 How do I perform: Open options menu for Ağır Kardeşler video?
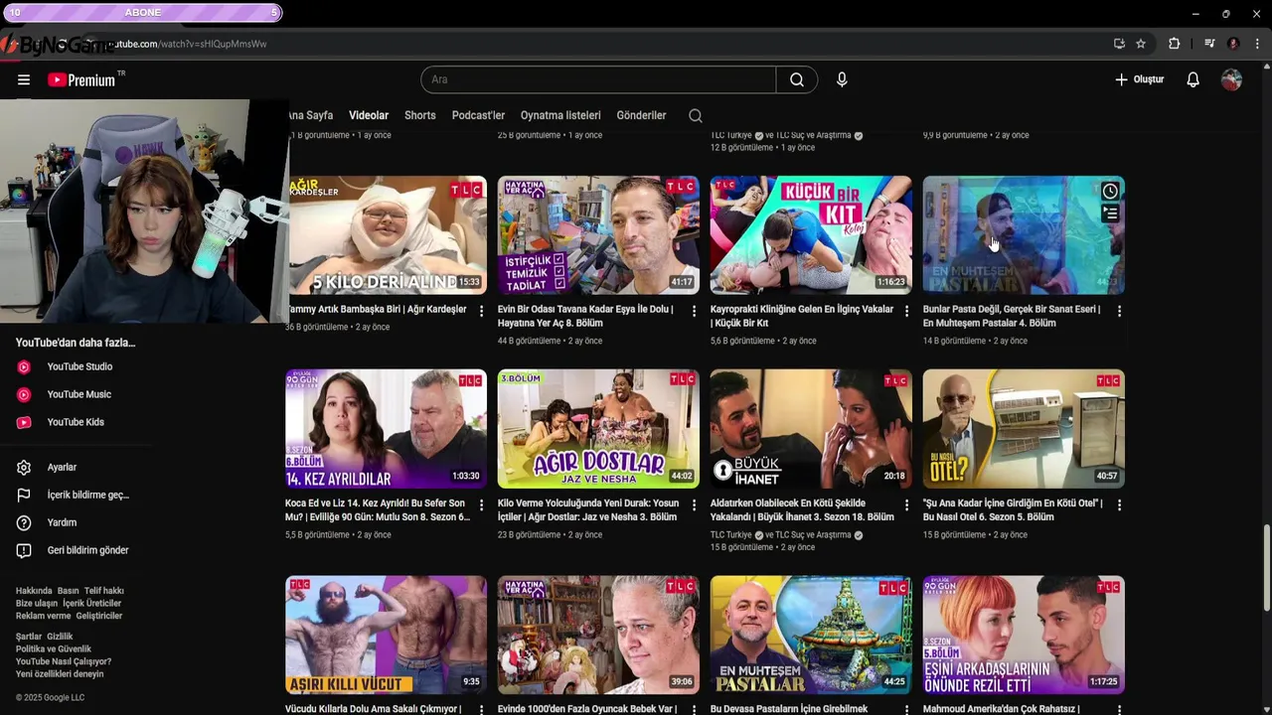tap(481, 311)
